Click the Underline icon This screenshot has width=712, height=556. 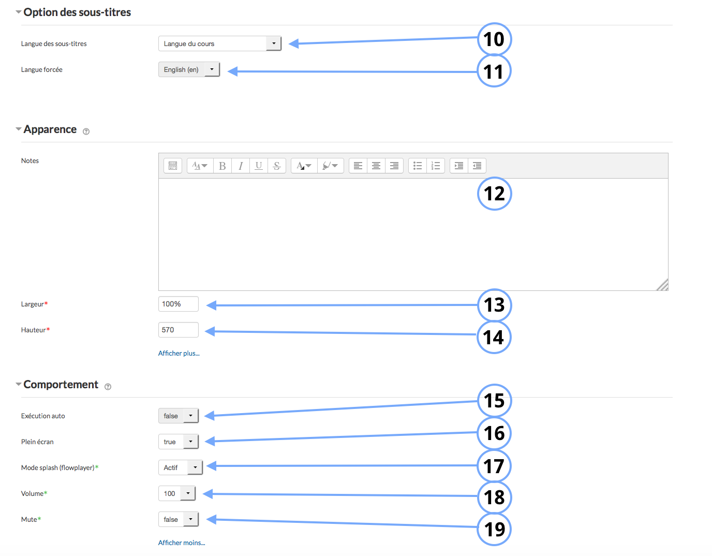tap(259, 166)
